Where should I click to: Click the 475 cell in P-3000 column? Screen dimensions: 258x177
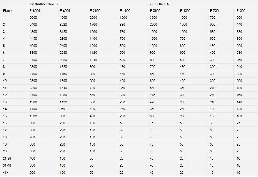153,95
